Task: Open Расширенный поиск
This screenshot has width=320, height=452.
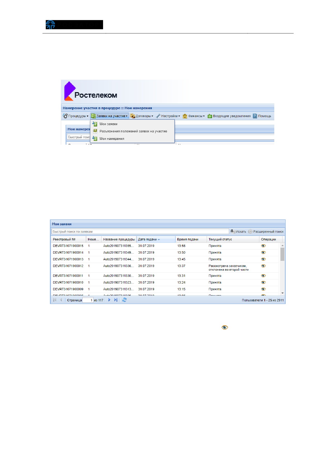Action: pos(266,232)
